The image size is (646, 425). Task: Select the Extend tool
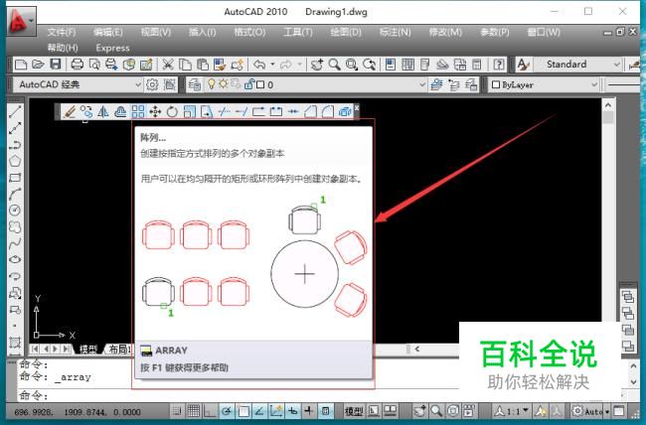[x=242, y=111]
